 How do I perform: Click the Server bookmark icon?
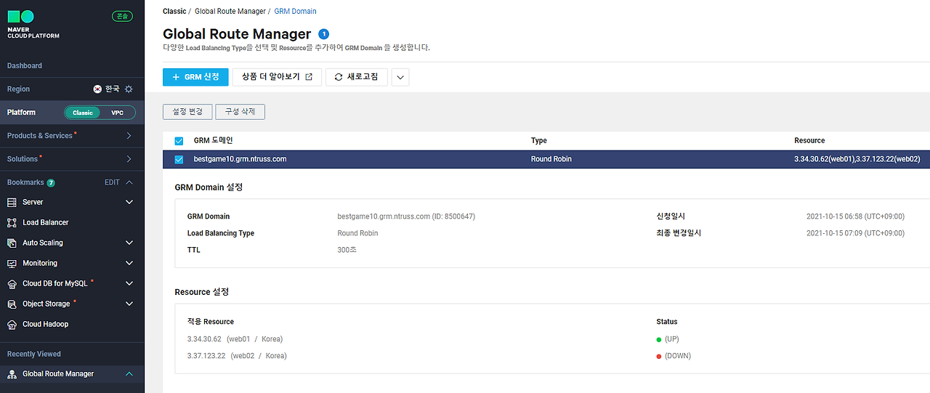point(12,202)
